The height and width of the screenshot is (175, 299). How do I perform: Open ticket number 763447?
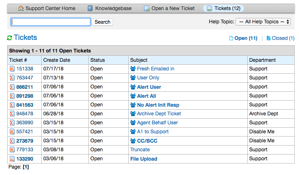25,78
